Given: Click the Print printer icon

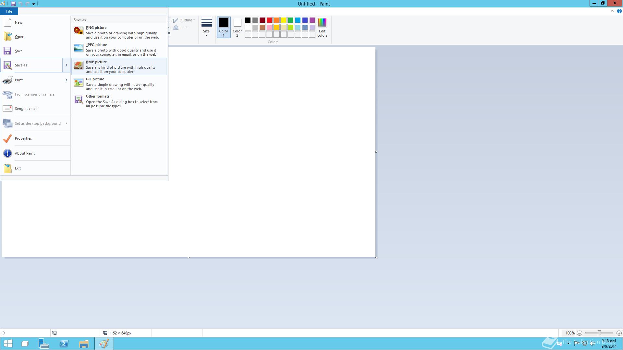Looking at the screenshot, I should coord(7,80).
